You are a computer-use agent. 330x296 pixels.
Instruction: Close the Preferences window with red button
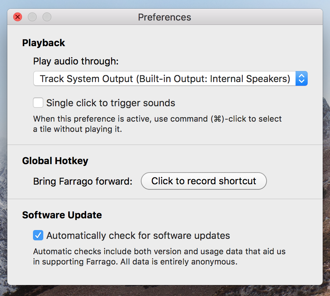click(x=18, y=17)
